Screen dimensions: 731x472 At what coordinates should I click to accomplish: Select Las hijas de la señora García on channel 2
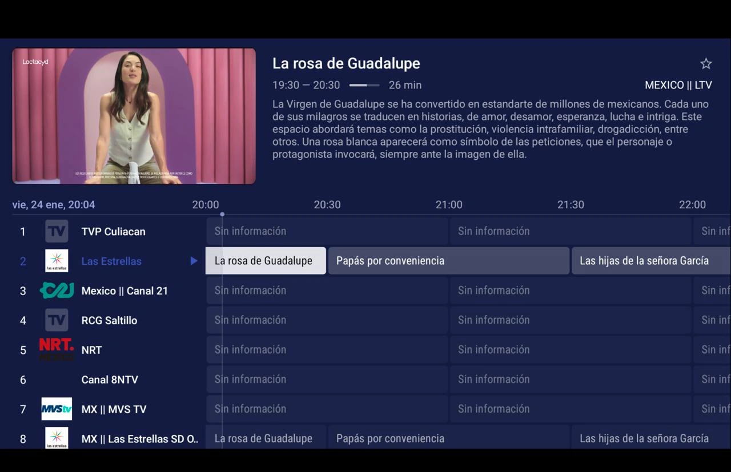coord(651,261)
